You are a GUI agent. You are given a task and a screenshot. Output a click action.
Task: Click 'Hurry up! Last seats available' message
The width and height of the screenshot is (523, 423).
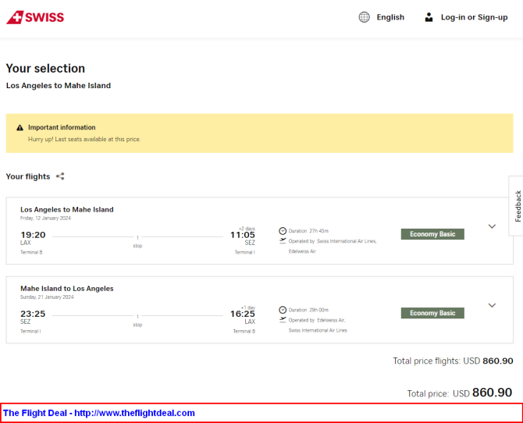pyautogui.click(x=84, y=139)
